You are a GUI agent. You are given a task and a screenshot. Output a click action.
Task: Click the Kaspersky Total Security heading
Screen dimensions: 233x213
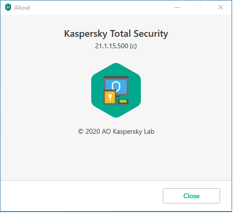tap(116, 34)
